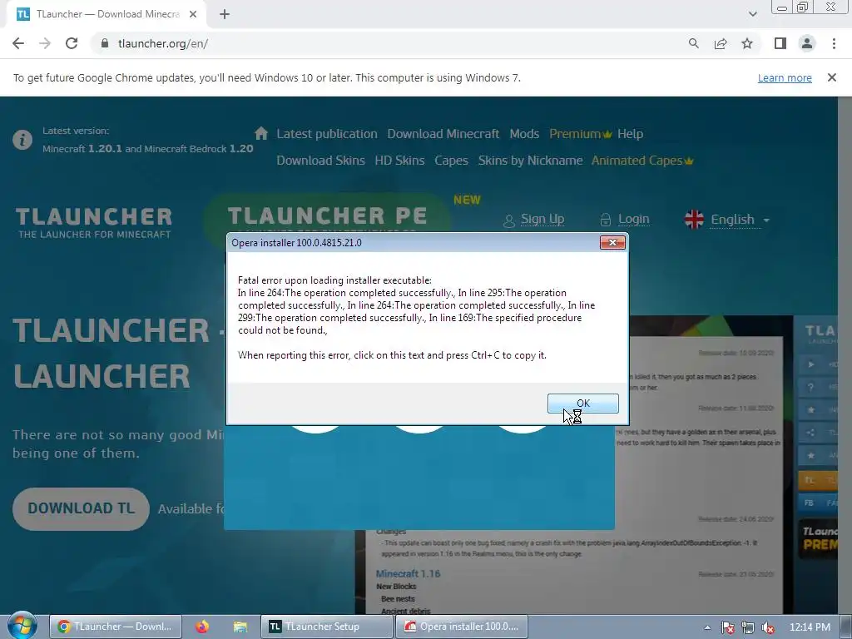Launch Firefox from the taskbar
852x639 pixels.
(202, 627)
